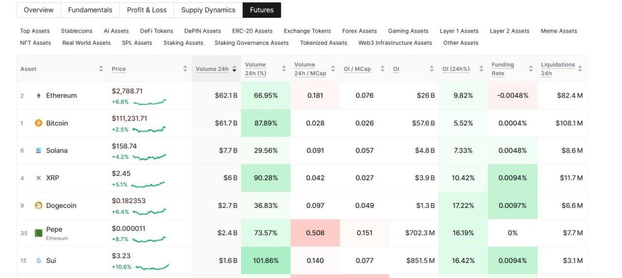Screen dimensions: 622x278
Task: Filter by Gaming Assets
Action: click(408, 31)
